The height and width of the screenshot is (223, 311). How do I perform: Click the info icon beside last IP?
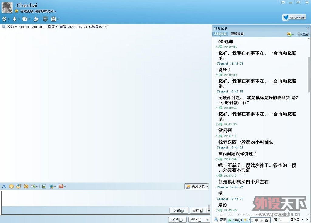pos(4,27)
